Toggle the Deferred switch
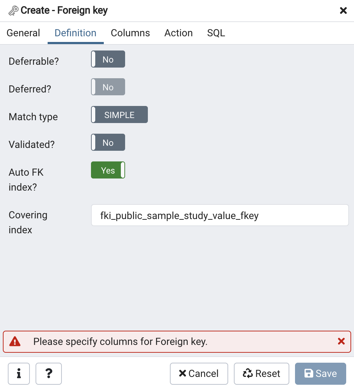The height and width of the screenshot is (389, 354). click(108, 87)
